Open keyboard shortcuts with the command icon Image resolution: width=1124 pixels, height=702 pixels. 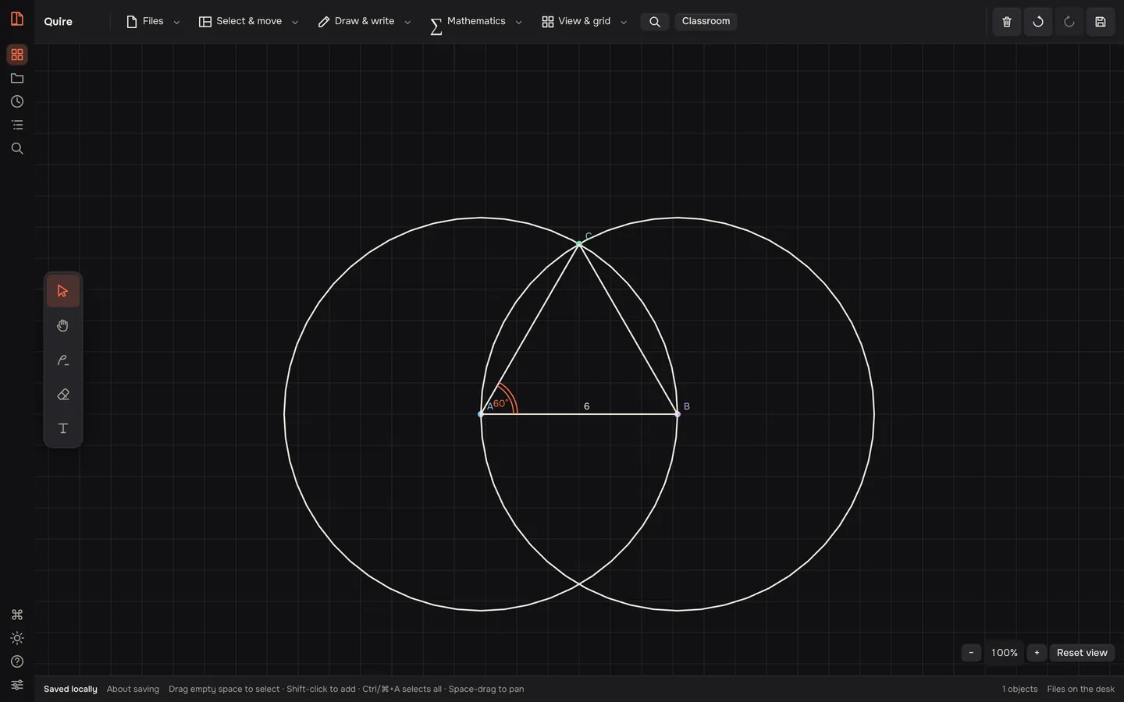pyautogui.click(x=17, y=615)
